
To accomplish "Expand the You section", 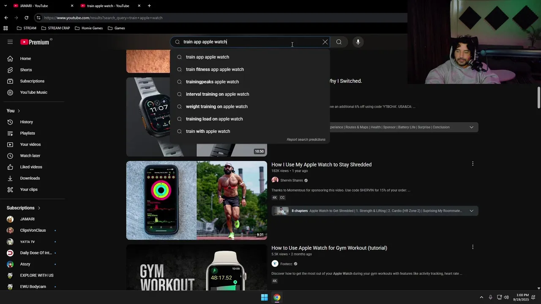I will [14, 111].
